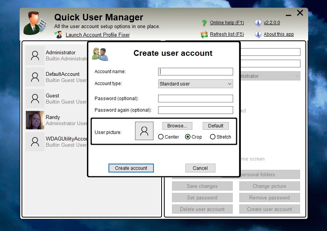This screenshot has height=231, width=327.
Task: Click the Delete user account button
Action: 202,209
